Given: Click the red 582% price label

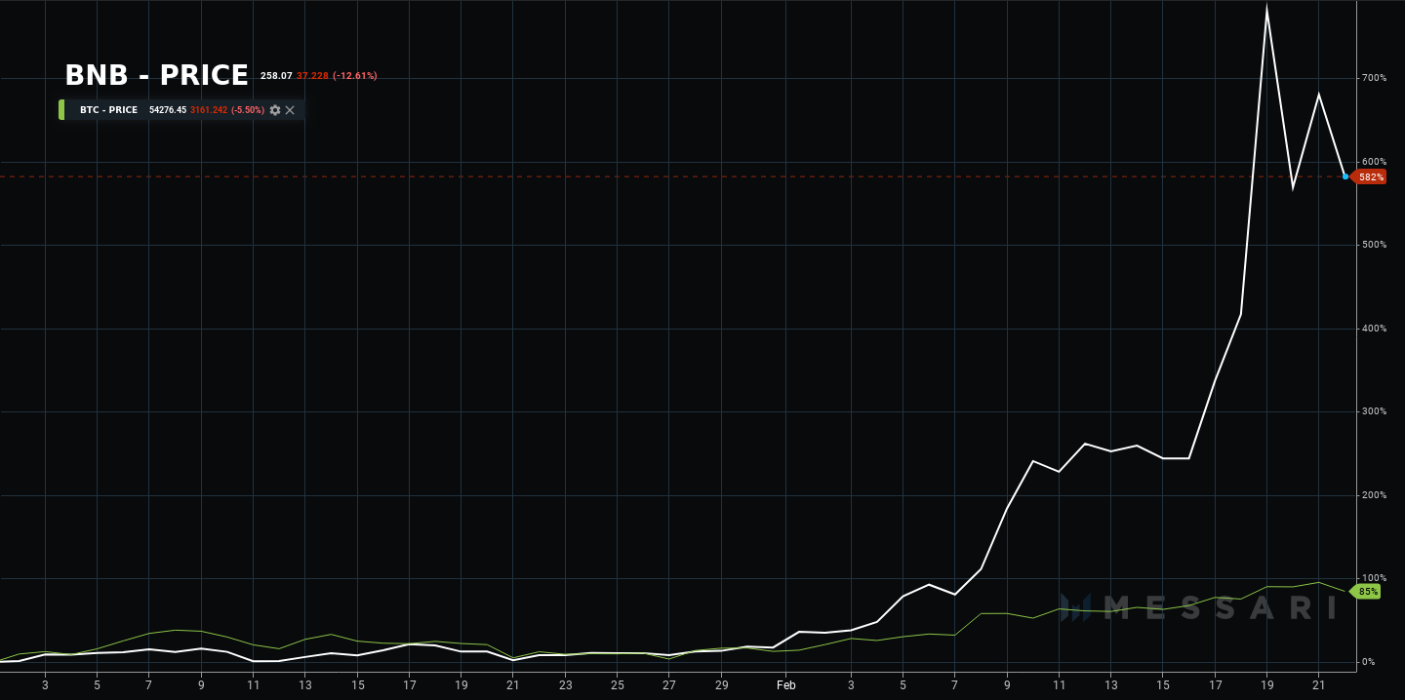Looking at the screenshot, I should [1370, 177].
